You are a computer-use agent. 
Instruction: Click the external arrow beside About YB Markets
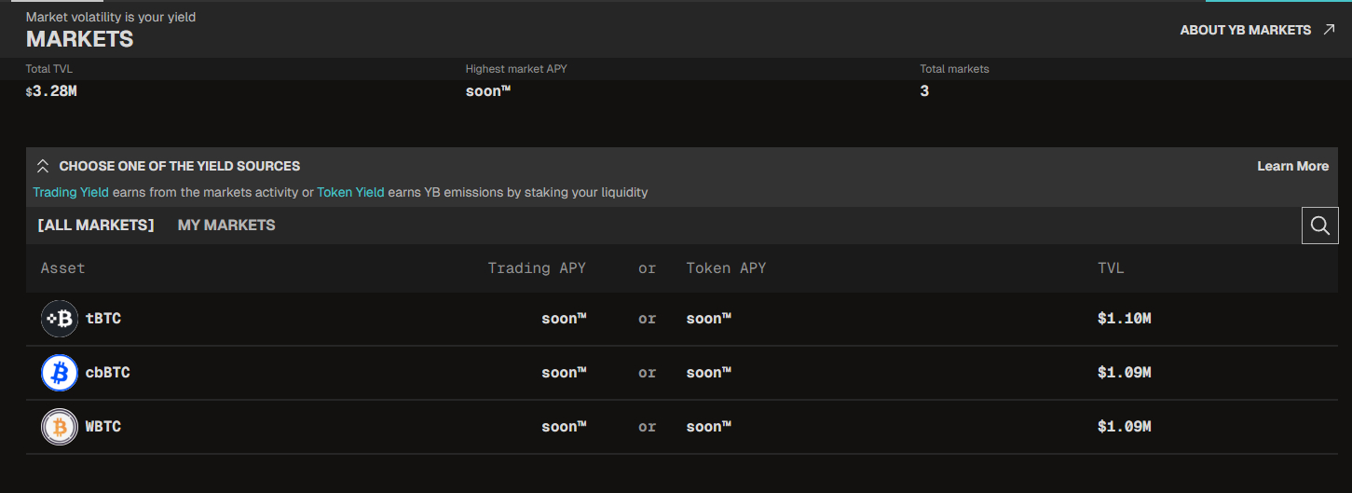(1330, 30)
